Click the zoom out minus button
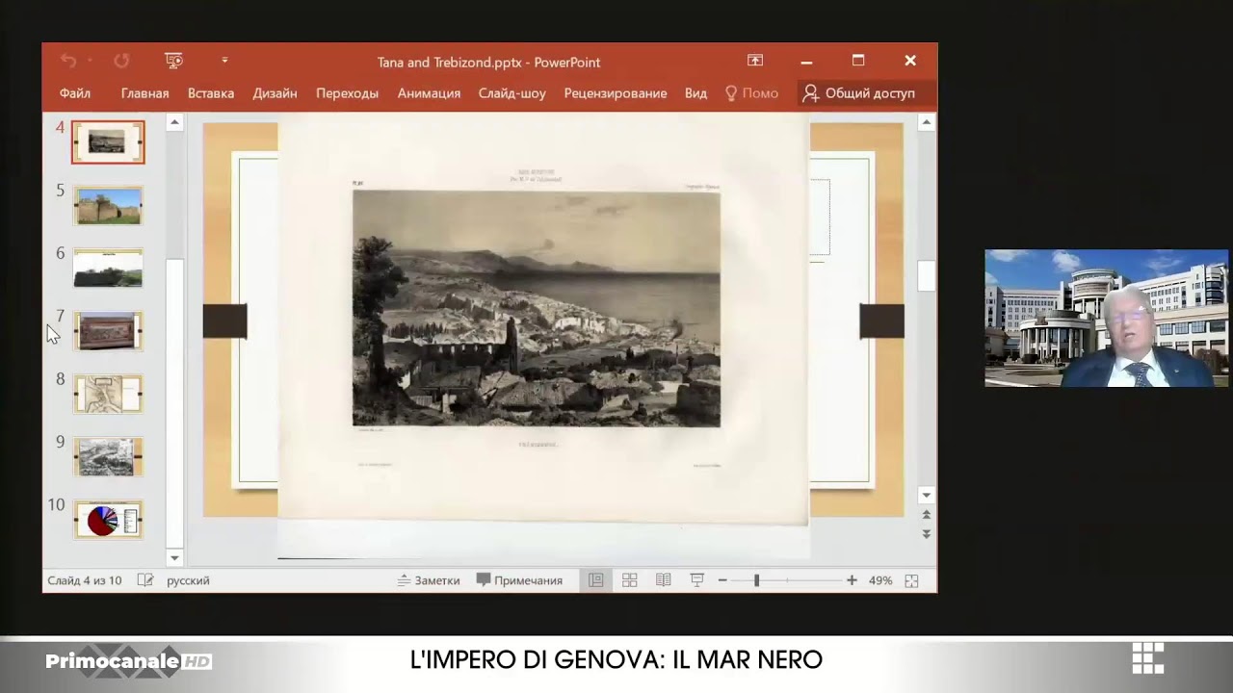 click(722, 580)
